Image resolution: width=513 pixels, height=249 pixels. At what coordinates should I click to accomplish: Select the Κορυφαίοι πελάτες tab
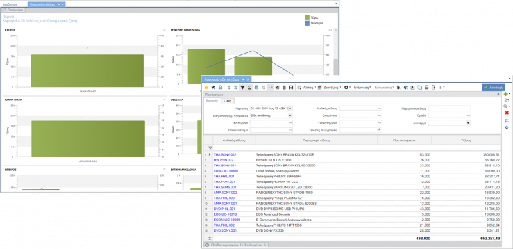point(47,4)
